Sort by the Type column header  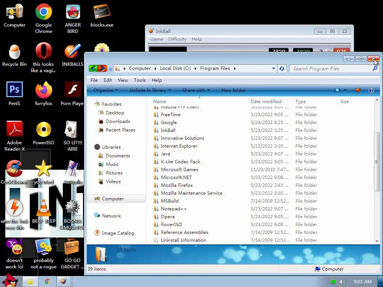pos(316,101)
